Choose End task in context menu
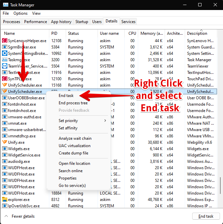Image resolution: width=223 pixels, height=224 pixels. coord(66,96)
